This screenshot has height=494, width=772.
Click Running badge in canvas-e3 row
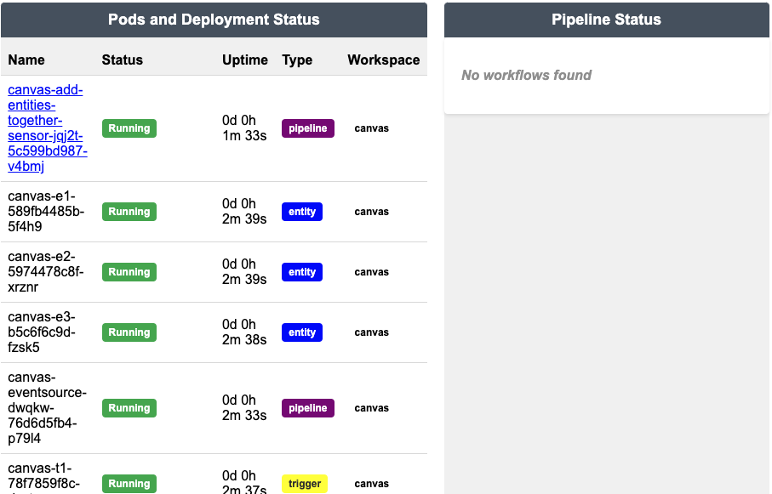pos(129,332)
